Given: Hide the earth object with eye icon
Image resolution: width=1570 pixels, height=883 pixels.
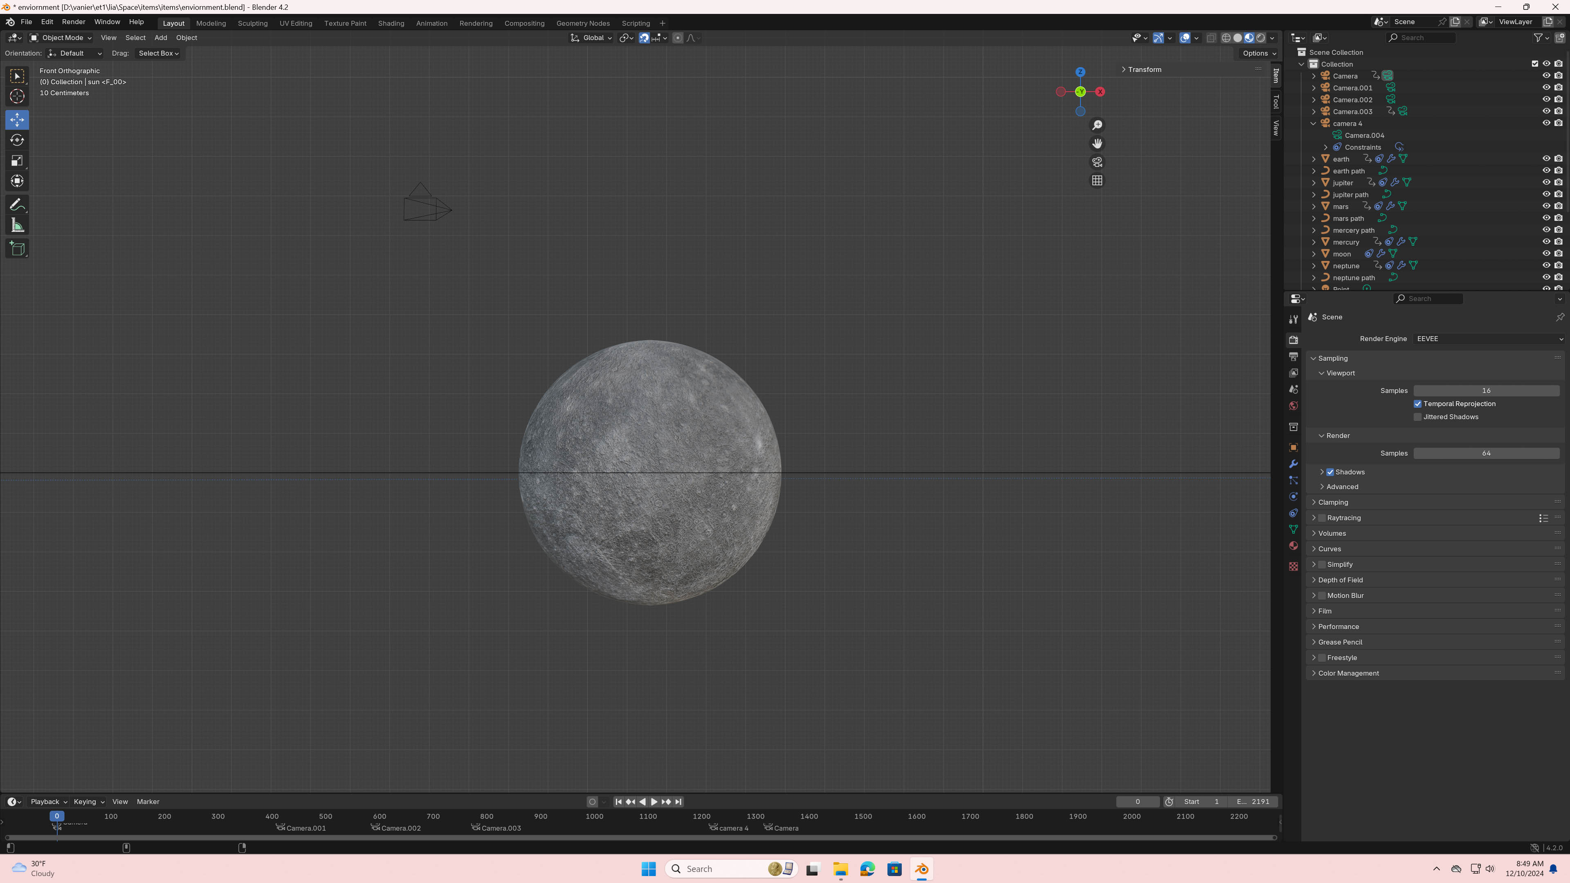Looking at the screenshot, I should (1546, 158).
